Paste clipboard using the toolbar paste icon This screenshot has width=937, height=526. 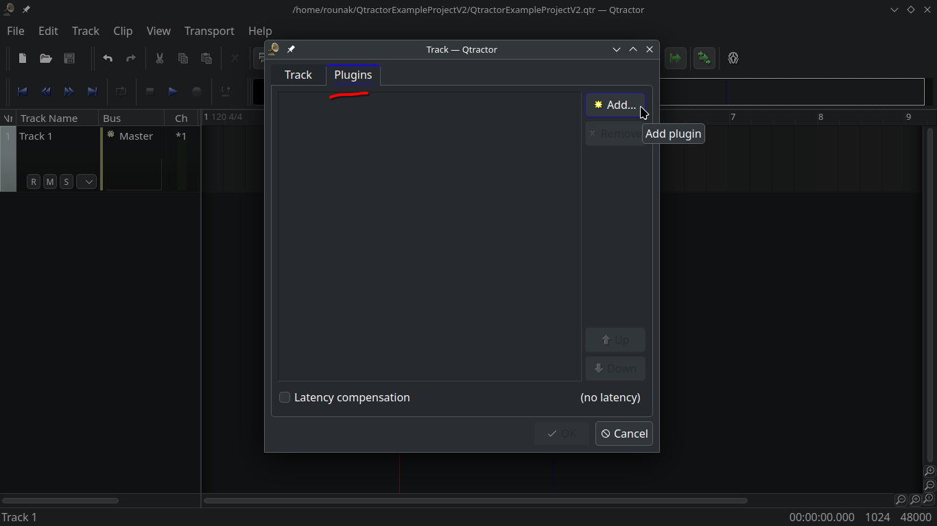[206, 58]
